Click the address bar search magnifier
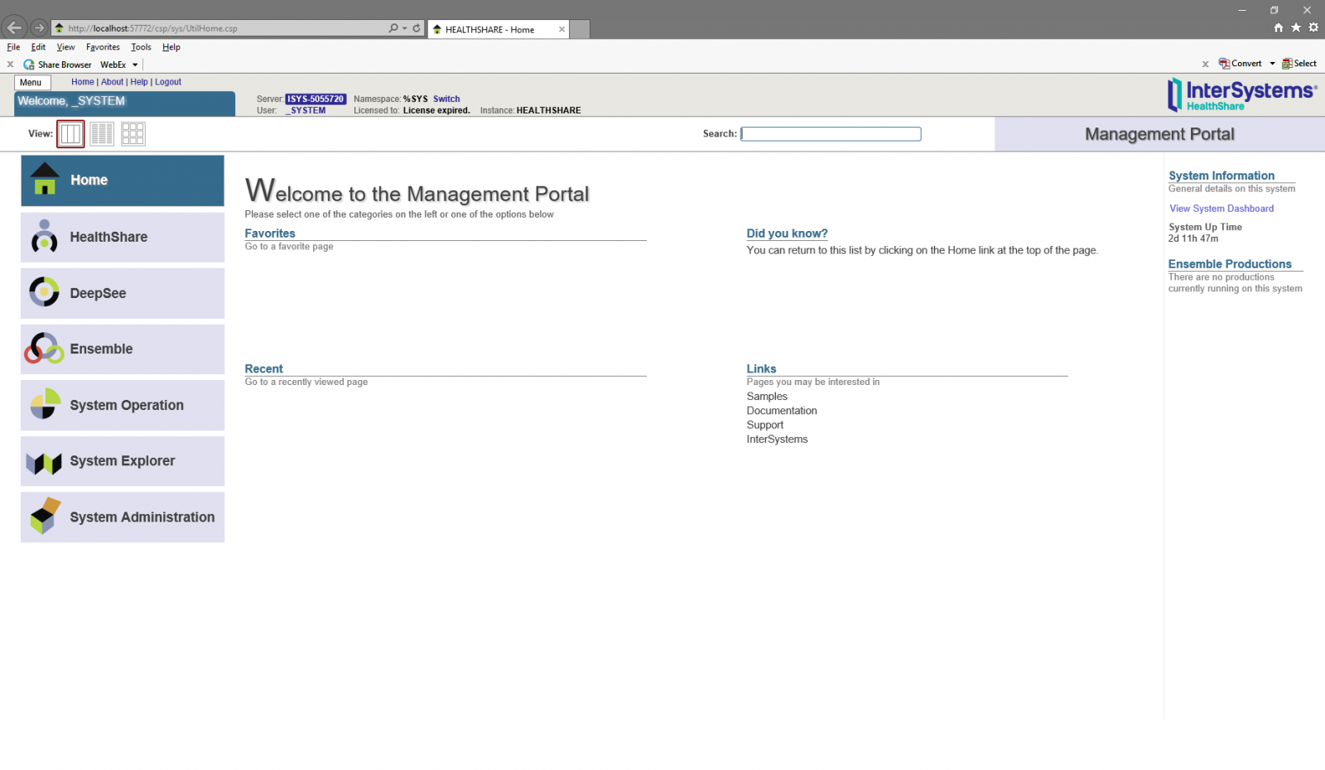 point(393,28)
